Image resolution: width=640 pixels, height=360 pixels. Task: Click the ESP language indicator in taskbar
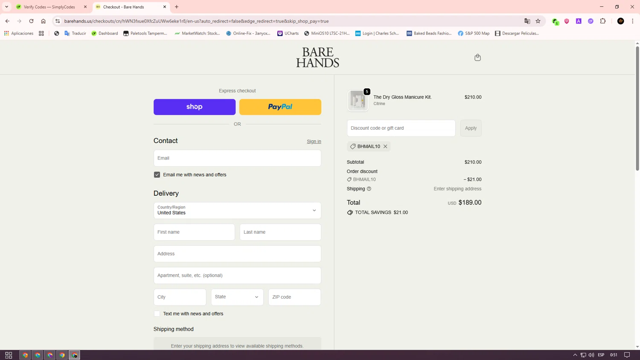pos(601,355)
